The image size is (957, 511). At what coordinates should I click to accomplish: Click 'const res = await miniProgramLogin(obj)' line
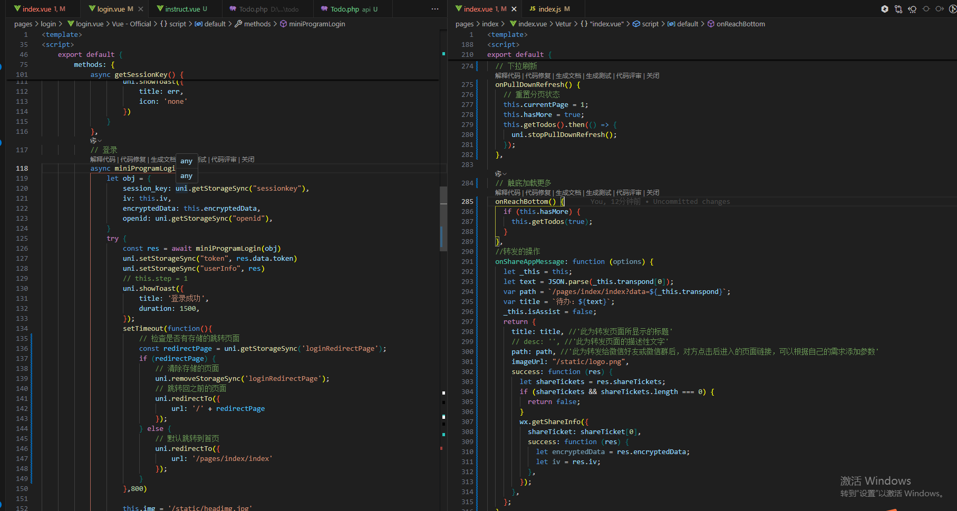click(x=202, y=249)
